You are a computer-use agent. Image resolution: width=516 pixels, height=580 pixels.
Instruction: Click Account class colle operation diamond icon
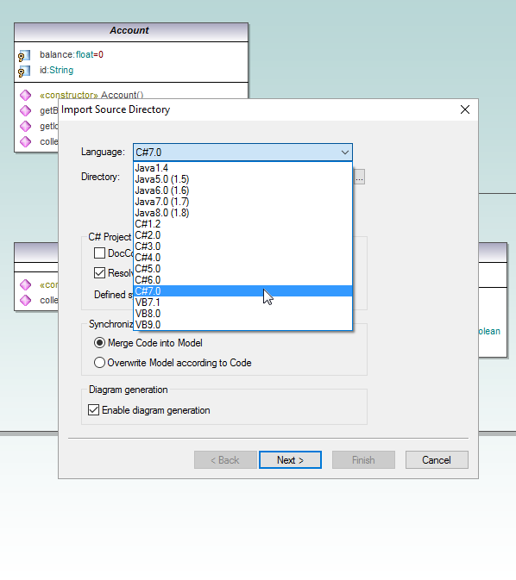click(26, 141)
